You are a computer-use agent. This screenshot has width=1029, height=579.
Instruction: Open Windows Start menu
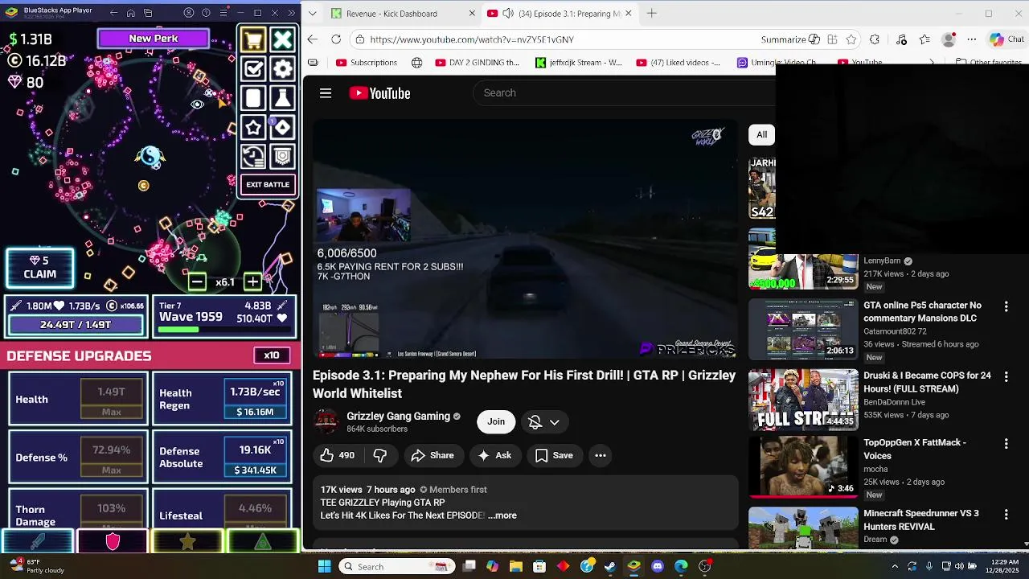(324, 567)
